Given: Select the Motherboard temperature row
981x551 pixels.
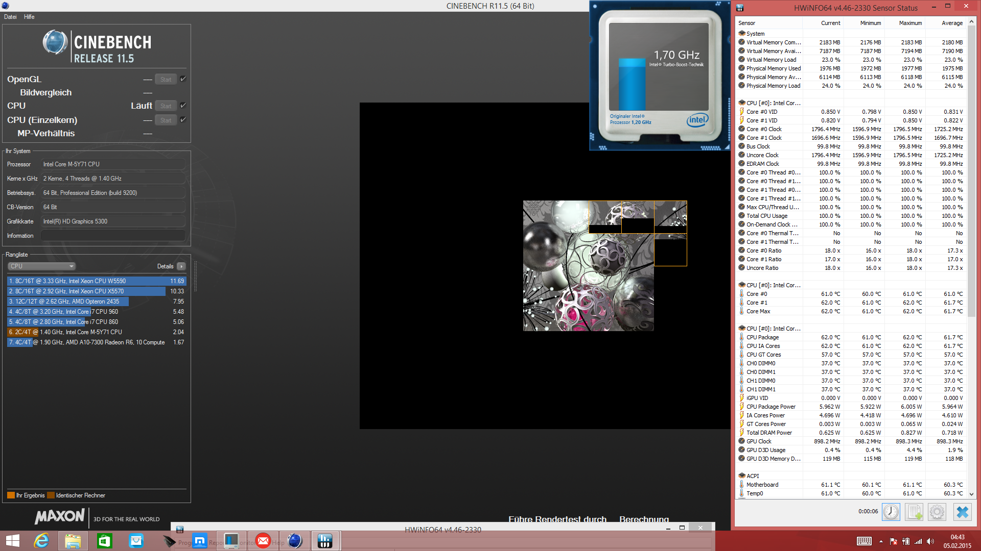Looking at the screenshot, I should tap(851, 485).
